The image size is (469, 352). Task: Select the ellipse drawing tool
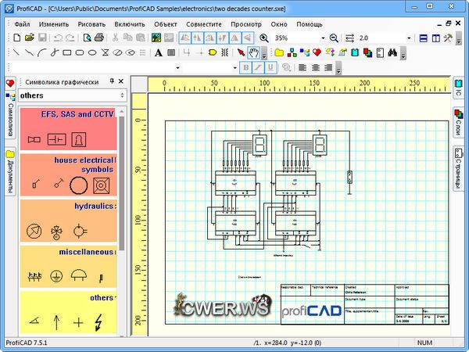92,53
